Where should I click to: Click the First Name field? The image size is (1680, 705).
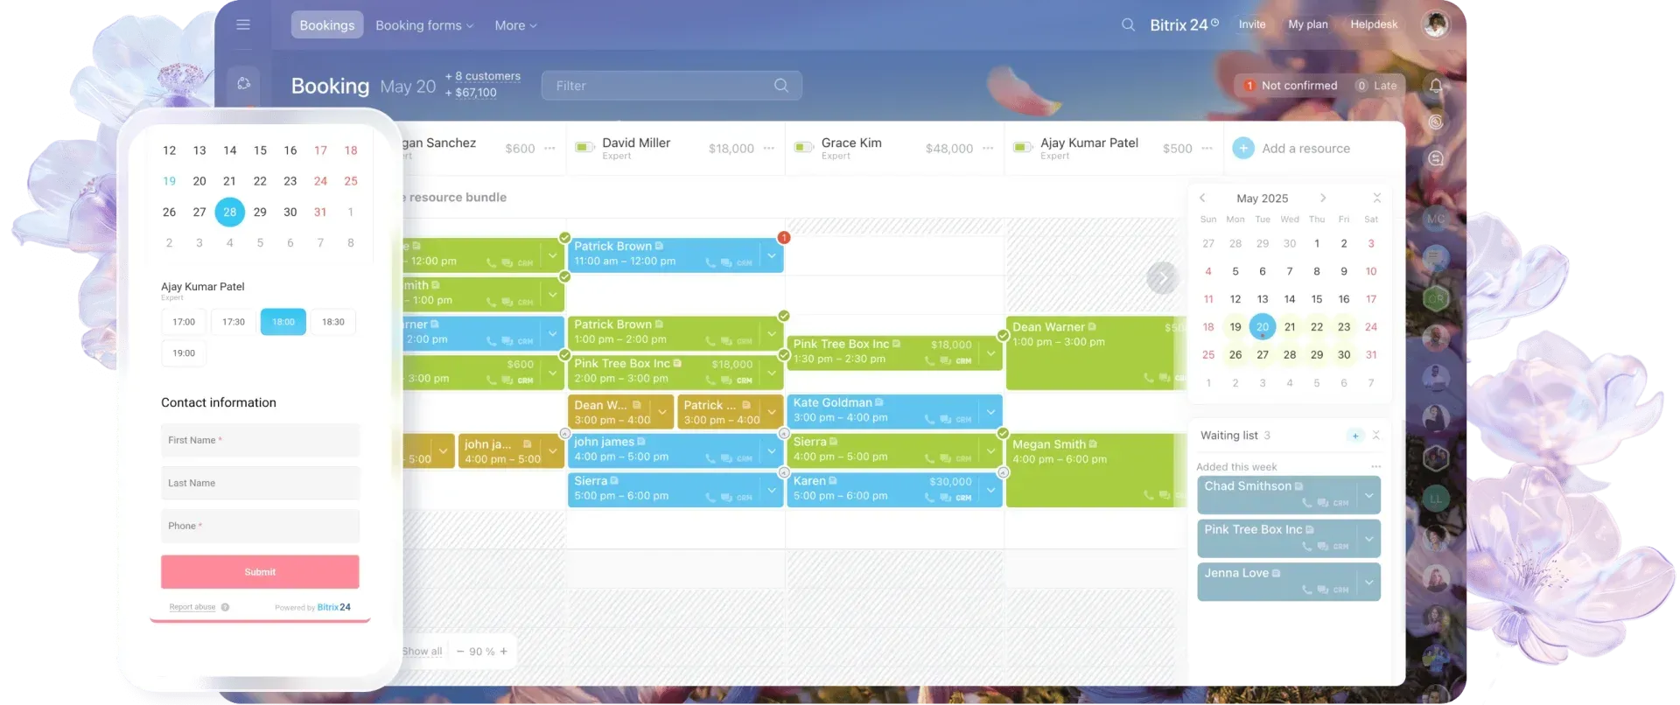click(260, 441)
